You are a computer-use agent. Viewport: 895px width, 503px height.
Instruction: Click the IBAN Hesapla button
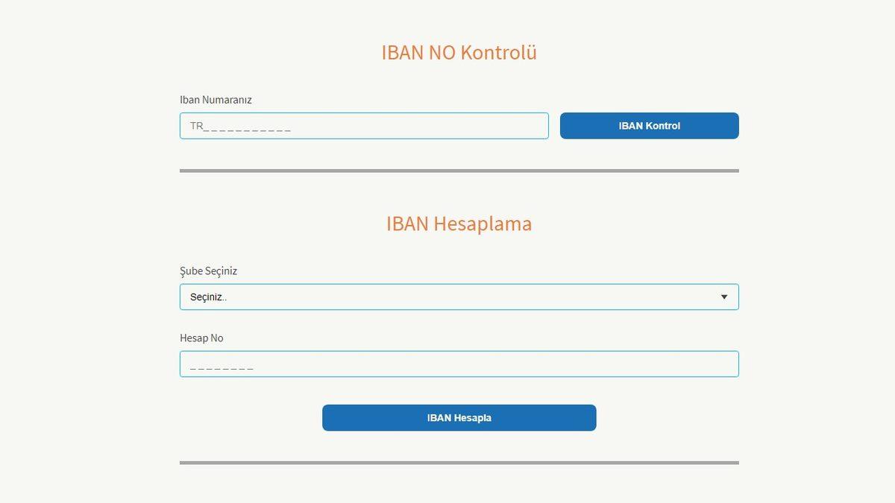click(x=459, y=417)
